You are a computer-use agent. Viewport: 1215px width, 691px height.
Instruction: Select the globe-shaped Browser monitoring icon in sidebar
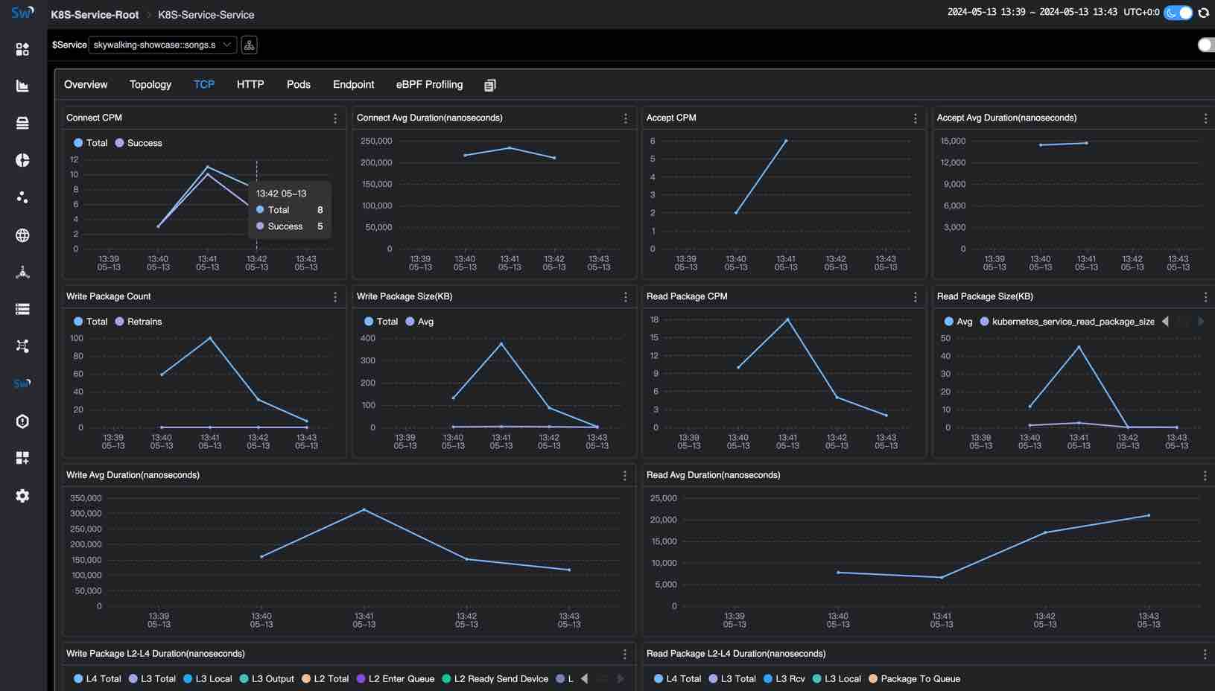(22, 235)
